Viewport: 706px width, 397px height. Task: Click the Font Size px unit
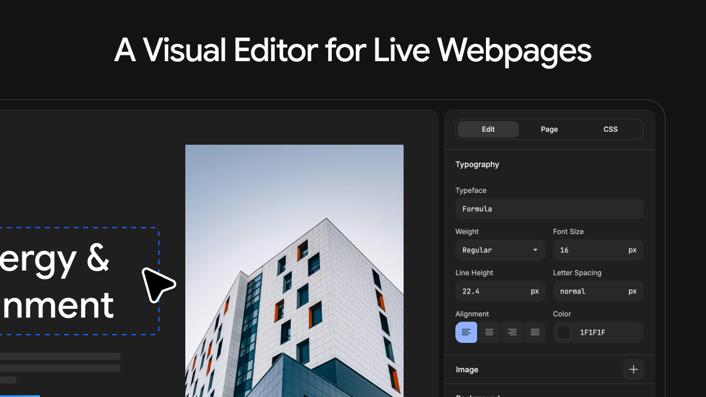632,250
